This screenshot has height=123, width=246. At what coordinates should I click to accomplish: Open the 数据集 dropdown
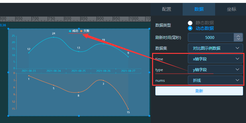[x=215, y=48]
